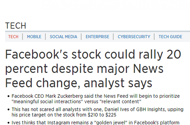This screenshot has width=190, height=125.
Task: Click 'GBH Insights' in the second bullet
Action: click(x=151, y=109)
